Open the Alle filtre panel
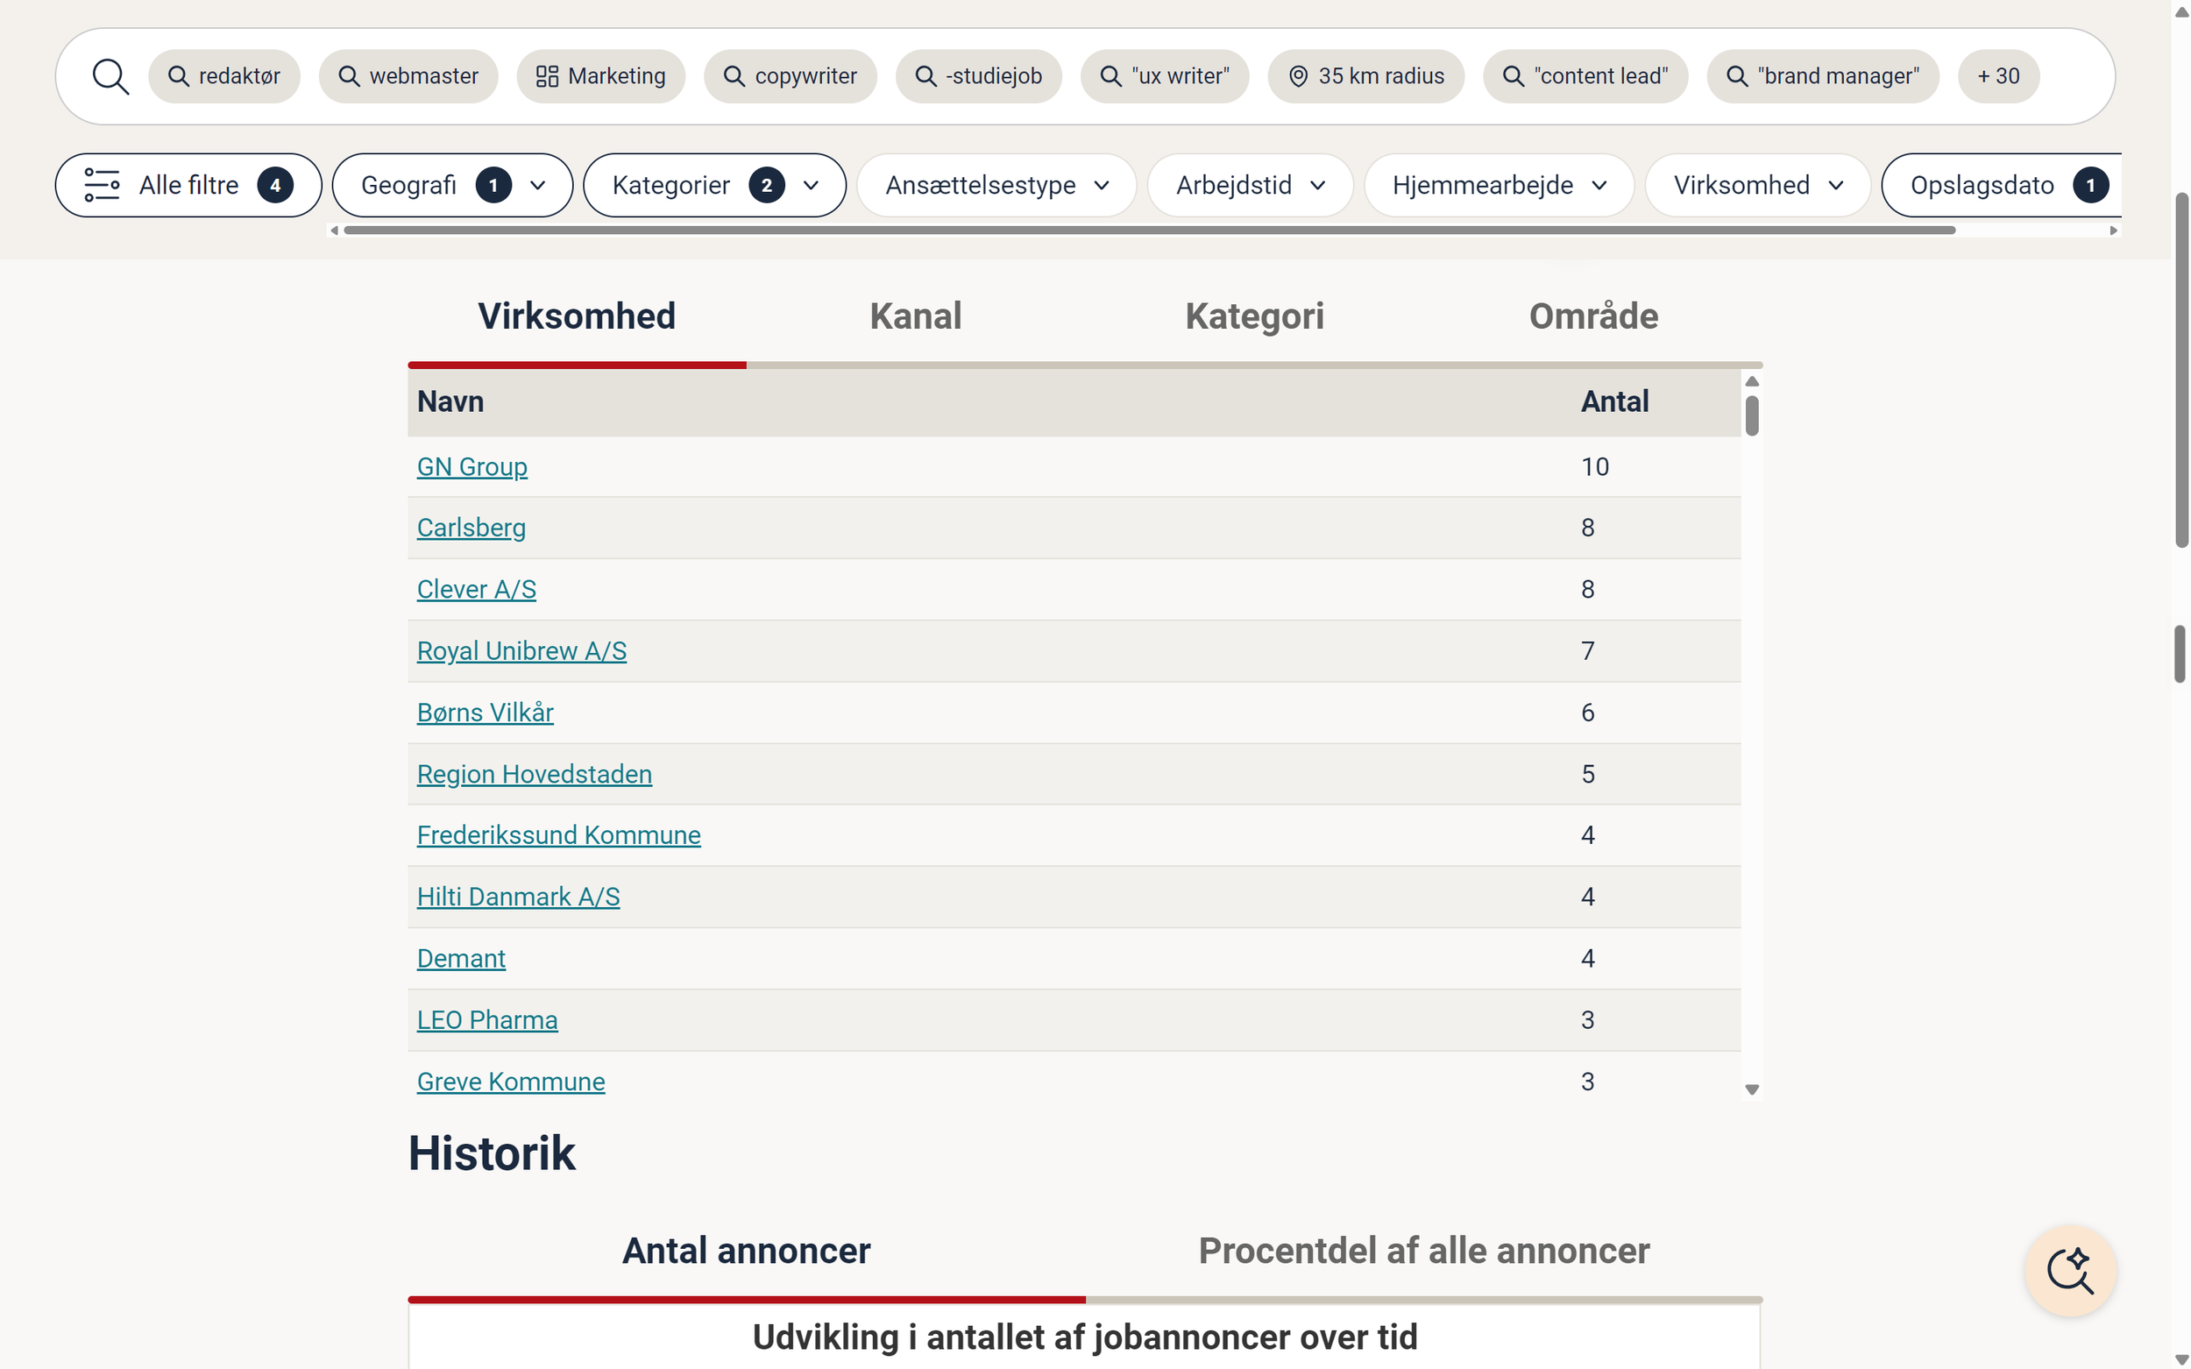This screenshot has width=2191, height=1369. [188, 185]
